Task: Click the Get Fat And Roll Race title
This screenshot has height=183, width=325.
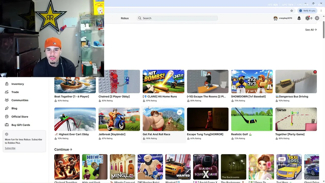Action: click(156, 134)
